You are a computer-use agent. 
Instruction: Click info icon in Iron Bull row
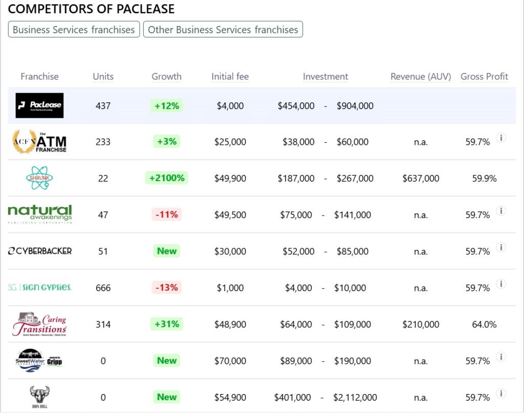pyautogui.click(x=500, y=393)
